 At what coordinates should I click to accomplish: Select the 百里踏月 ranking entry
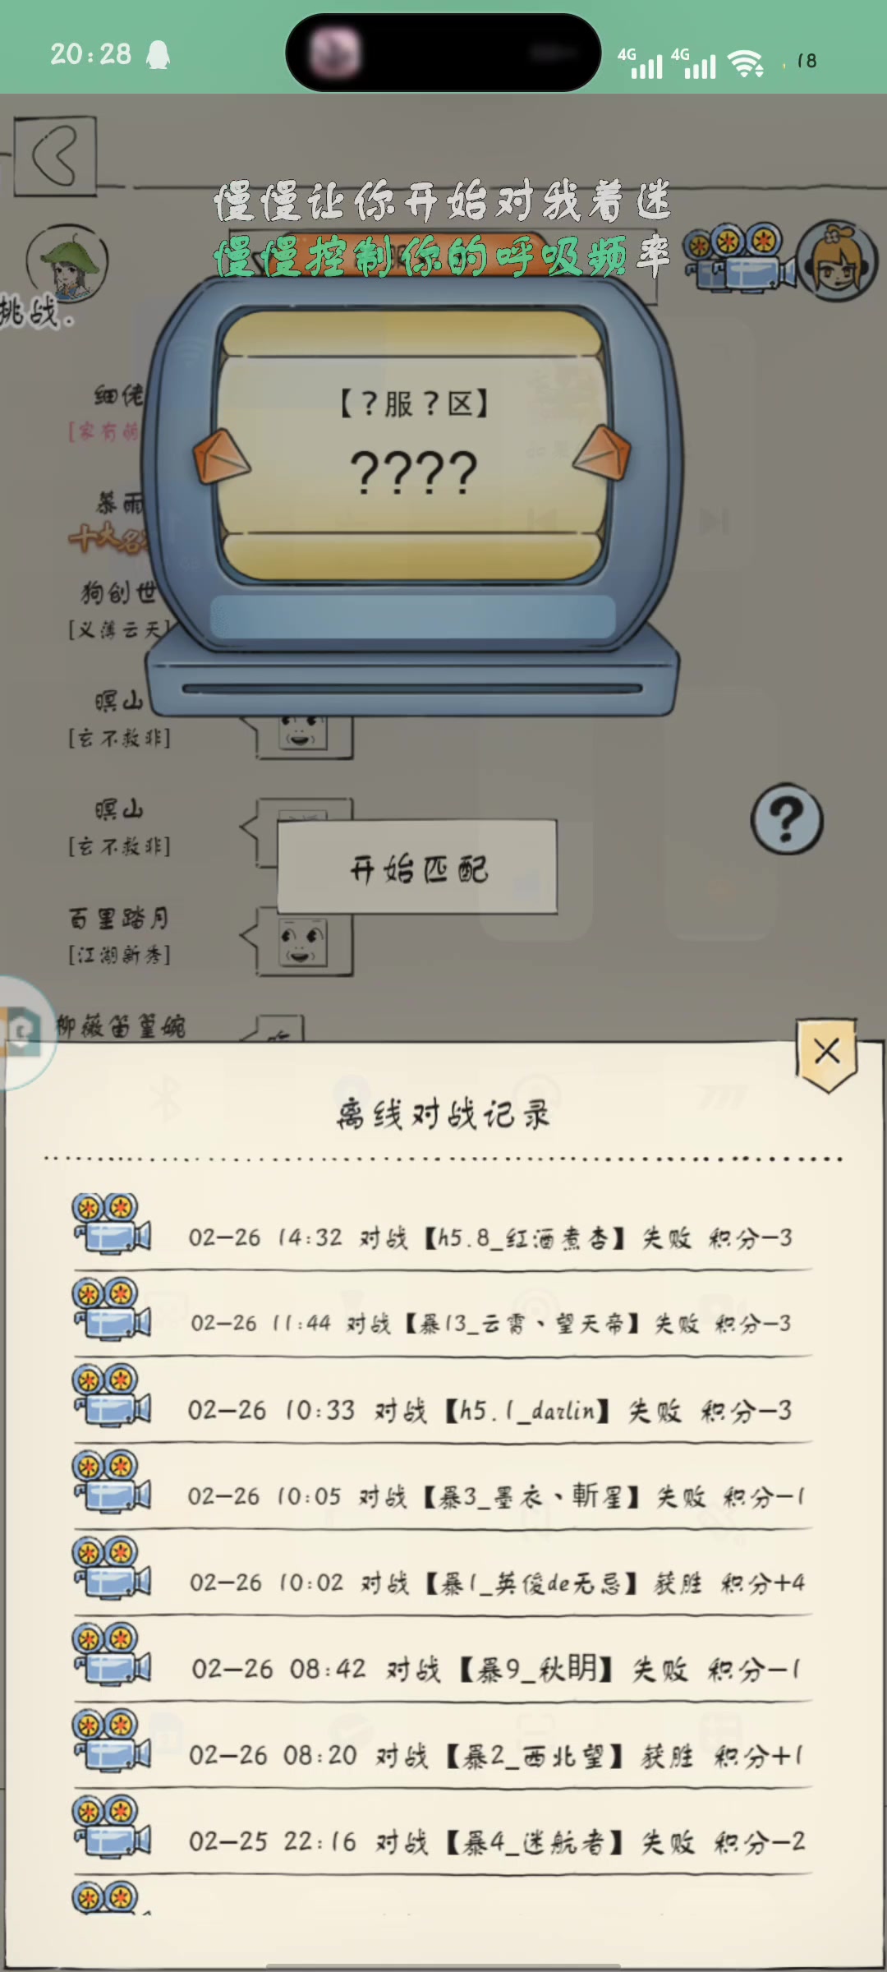(x=119, y=934)
